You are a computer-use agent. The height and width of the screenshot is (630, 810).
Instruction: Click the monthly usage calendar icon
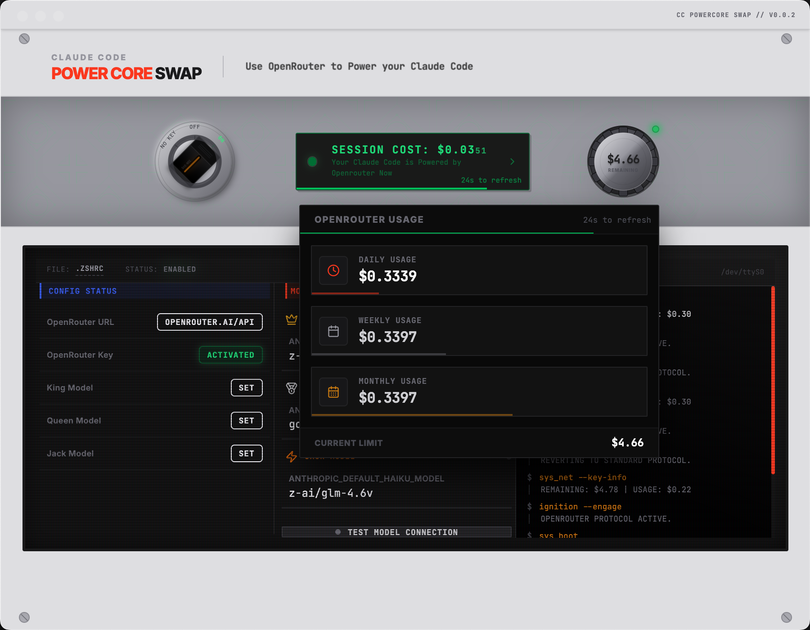(x=333, y=392)
